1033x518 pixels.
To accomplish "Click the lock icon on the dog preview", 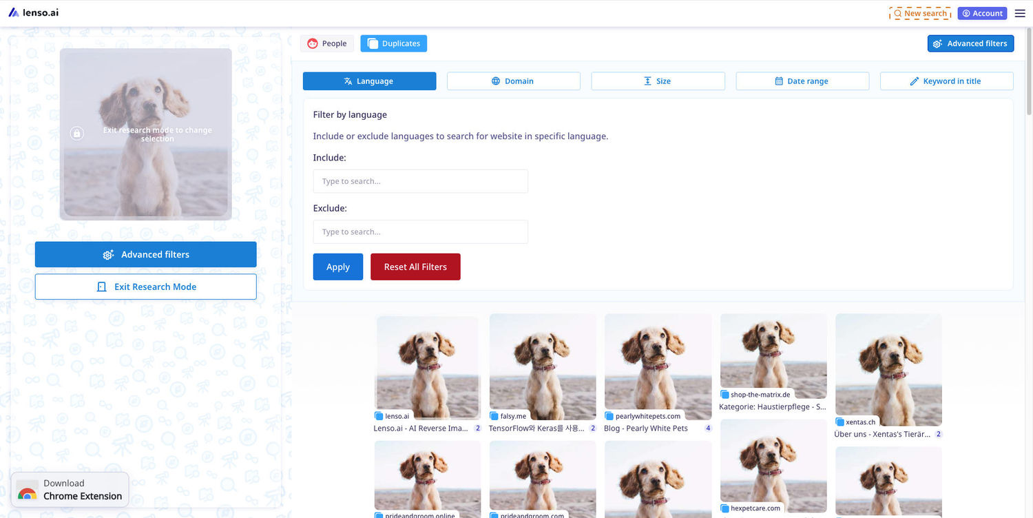I will pos(76,133).
